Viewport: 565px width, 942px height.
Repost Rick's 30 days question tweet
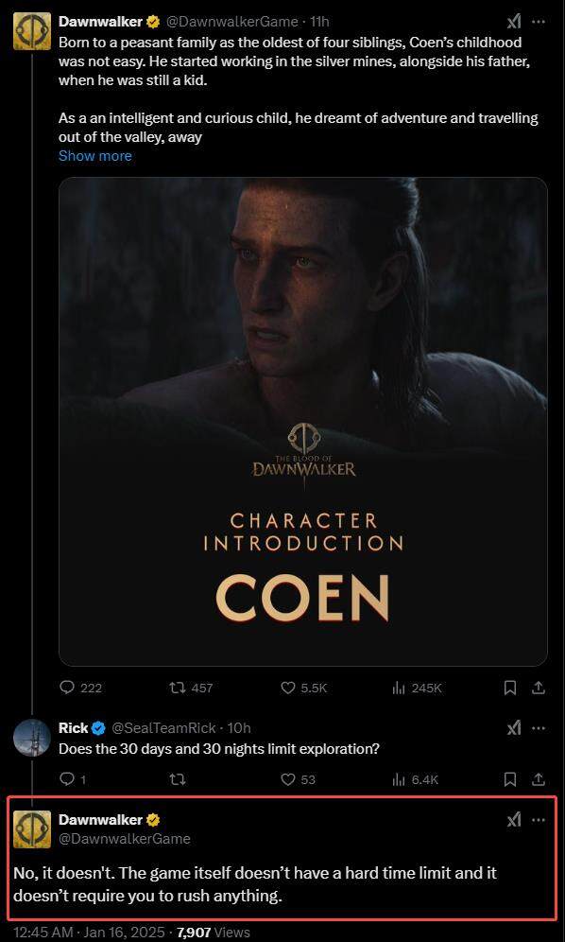[178, 779]
